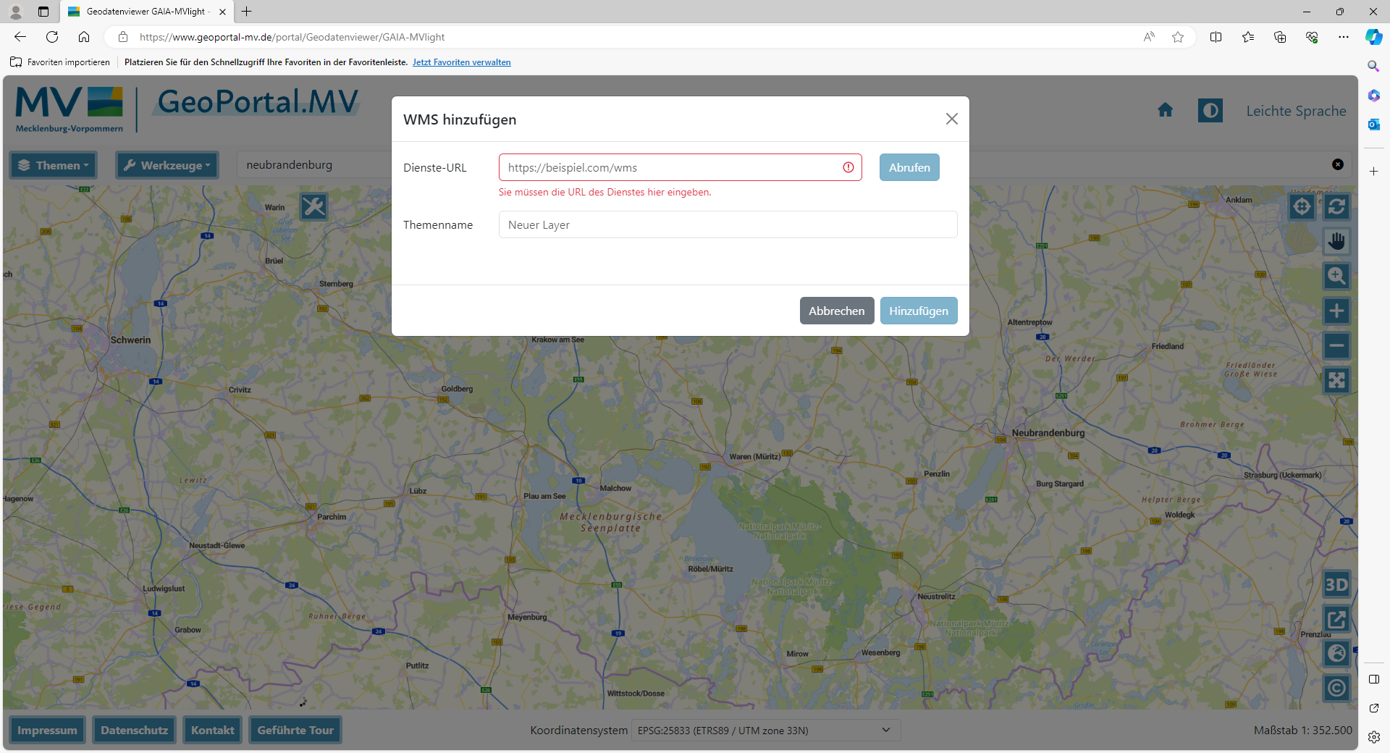Go back in the browser

pyautogui.click(x=20, y=37)
